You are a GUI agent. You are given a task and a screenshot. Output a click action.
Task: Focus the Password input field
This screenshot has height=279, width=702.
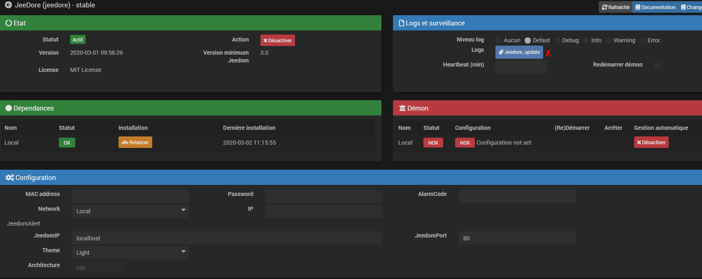click(x=323, y=196)
